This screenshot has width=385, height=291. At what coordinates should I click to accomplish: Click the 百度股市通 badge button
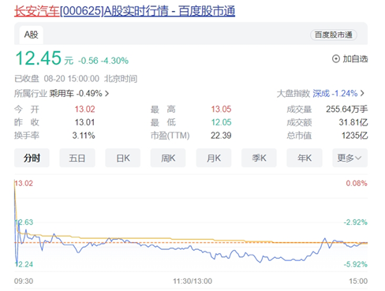(334, 35)
